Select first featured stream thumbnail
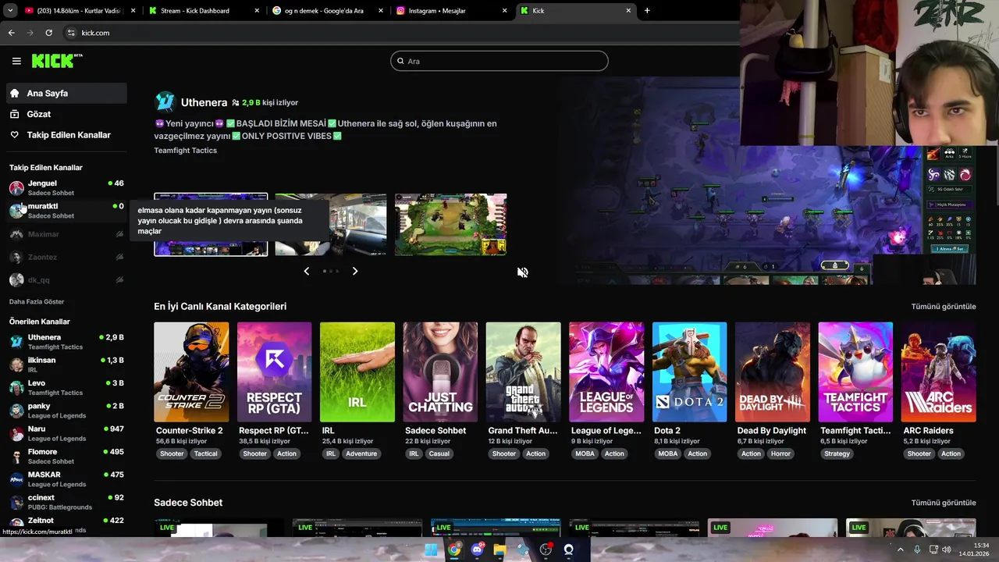The image size is (999, 562). coord(211,225)
